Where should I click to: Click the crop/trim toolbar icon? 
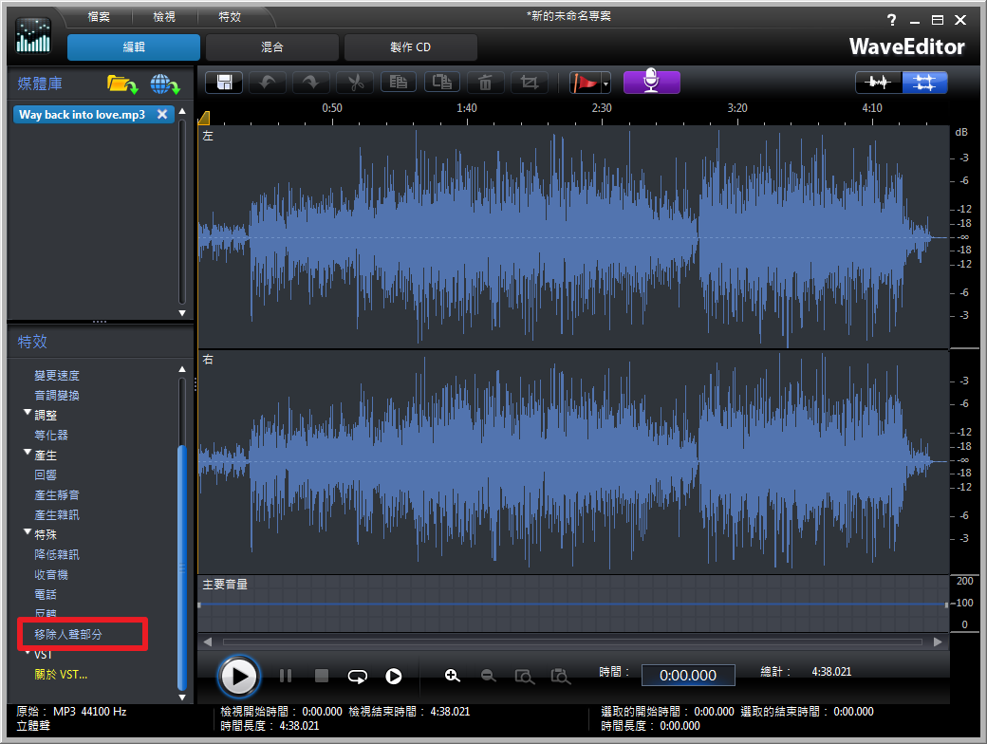tap(529, 83)
